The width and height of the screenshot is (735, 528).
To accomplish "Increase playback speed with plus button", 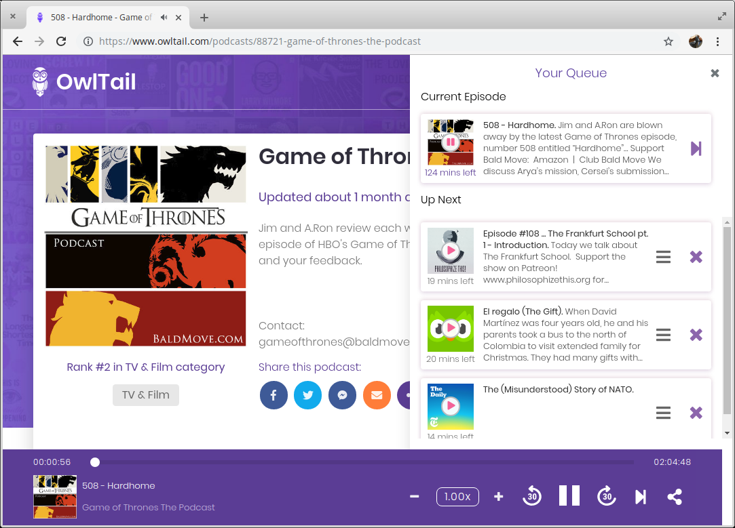I will pyautogui.click(x=499, y=496).
